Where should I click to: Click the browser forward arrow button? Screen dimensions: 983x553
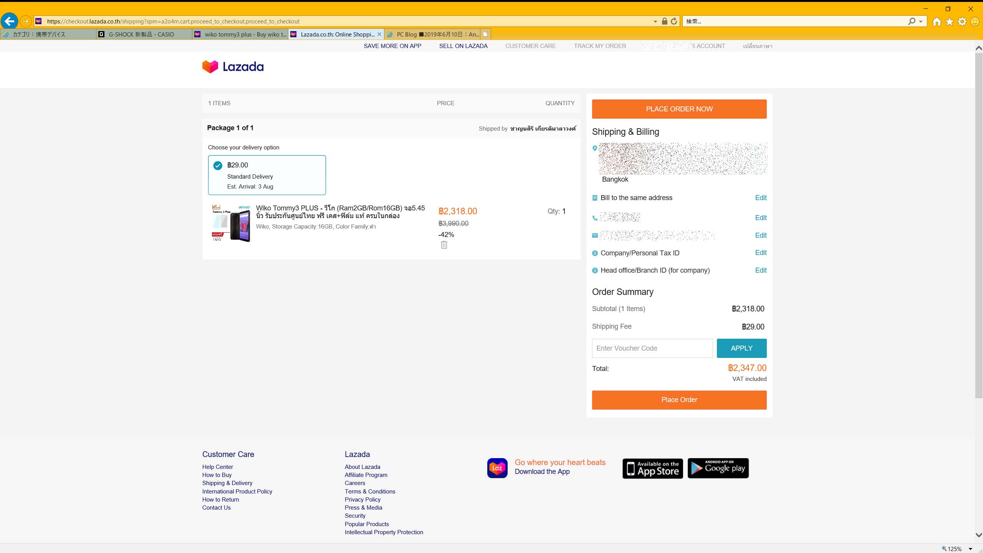(x=25, y=22)
